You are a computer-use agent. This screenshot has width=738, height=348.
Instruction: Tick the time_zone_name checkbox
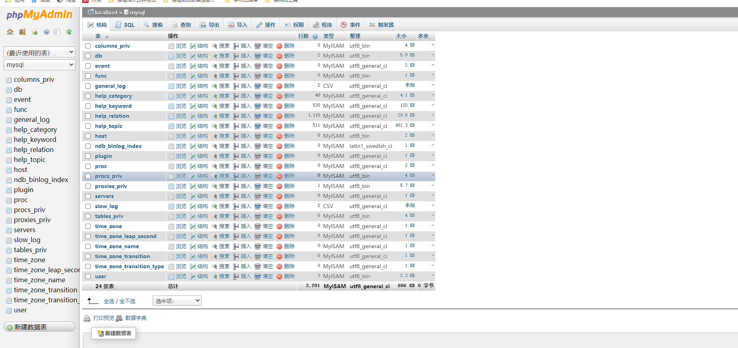pos(88,247)
